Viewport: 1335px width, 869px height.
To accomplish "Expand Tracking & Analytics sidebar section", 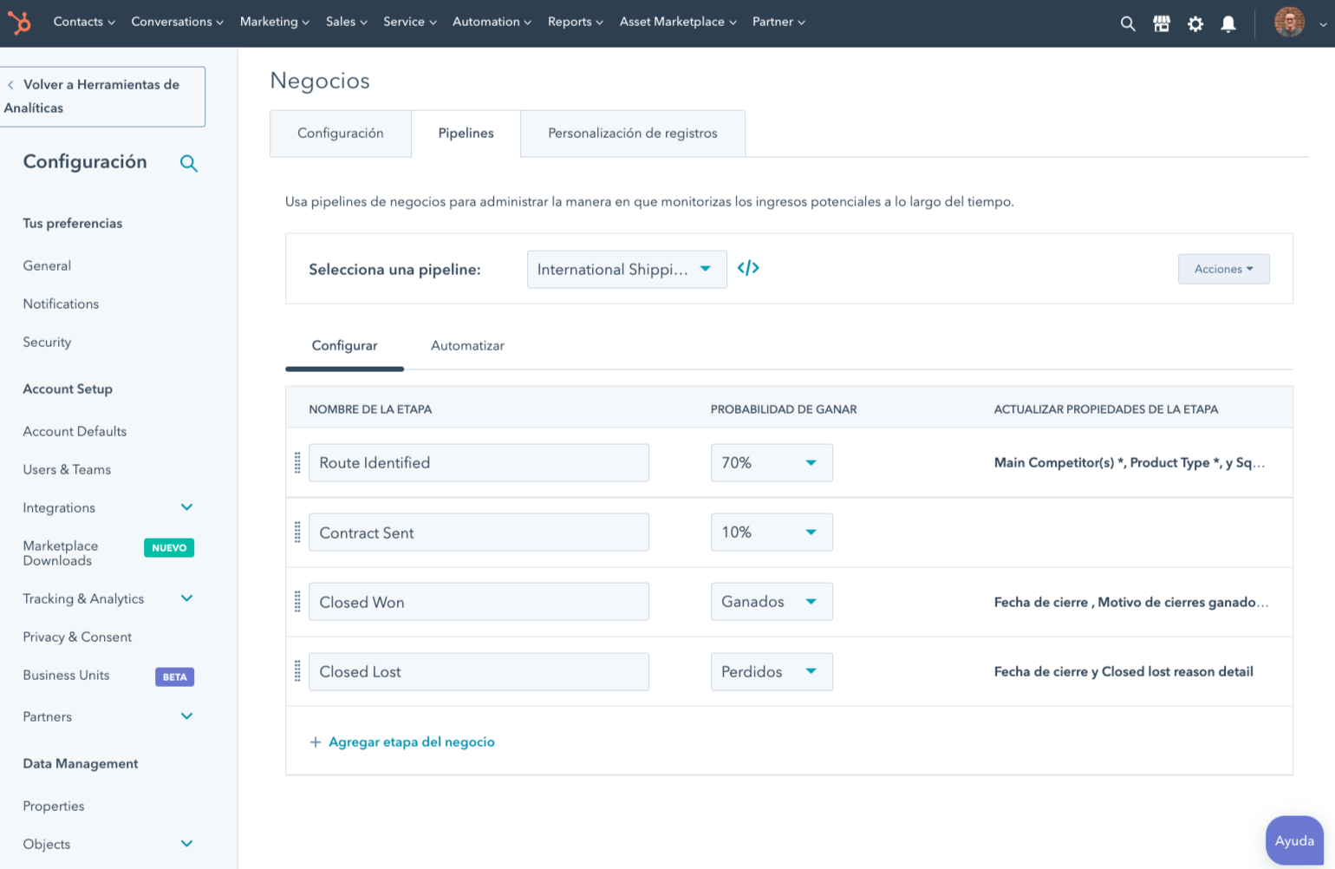I will pyautogui.click(x=186, y=598).
